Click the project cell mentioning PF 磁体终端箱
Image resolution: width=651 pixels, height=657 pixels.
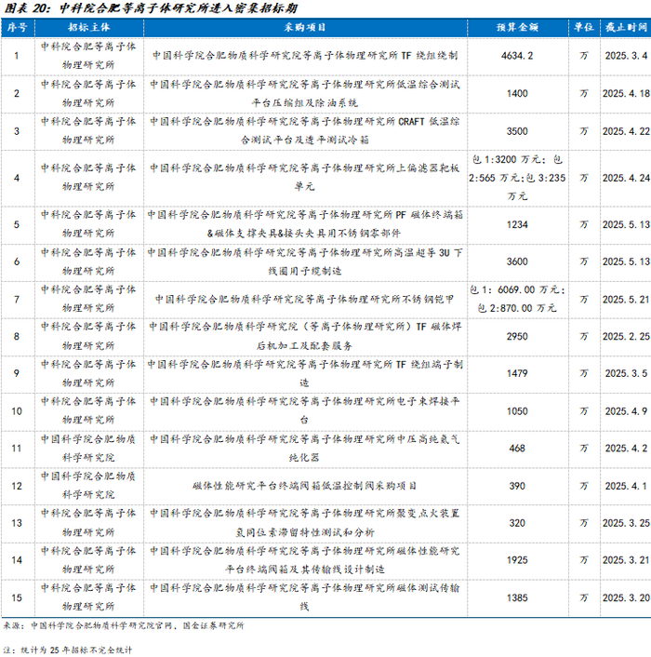pos(305,223)
